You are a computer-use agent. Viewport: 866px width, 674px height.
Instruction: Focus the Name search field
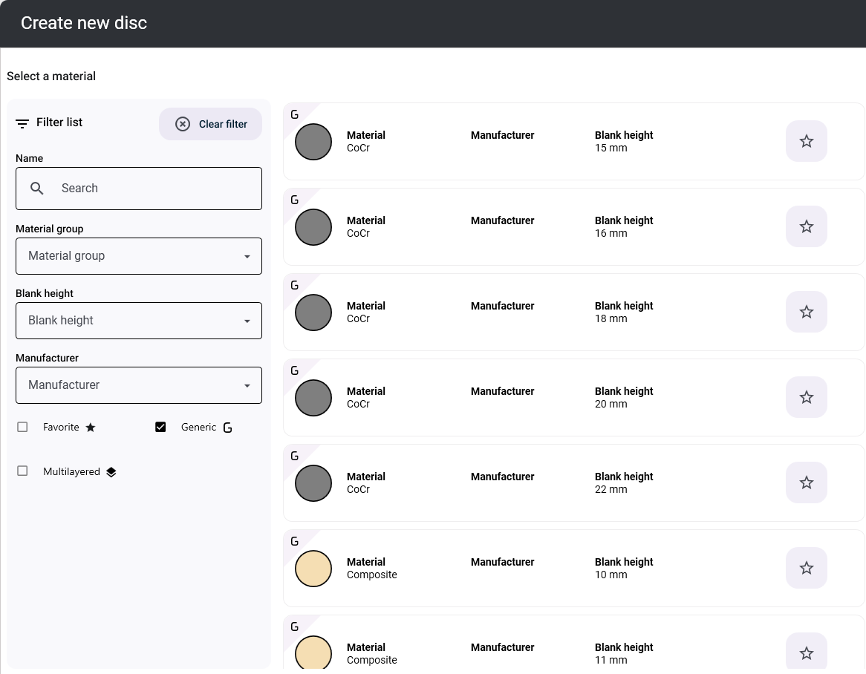(139, 189)
